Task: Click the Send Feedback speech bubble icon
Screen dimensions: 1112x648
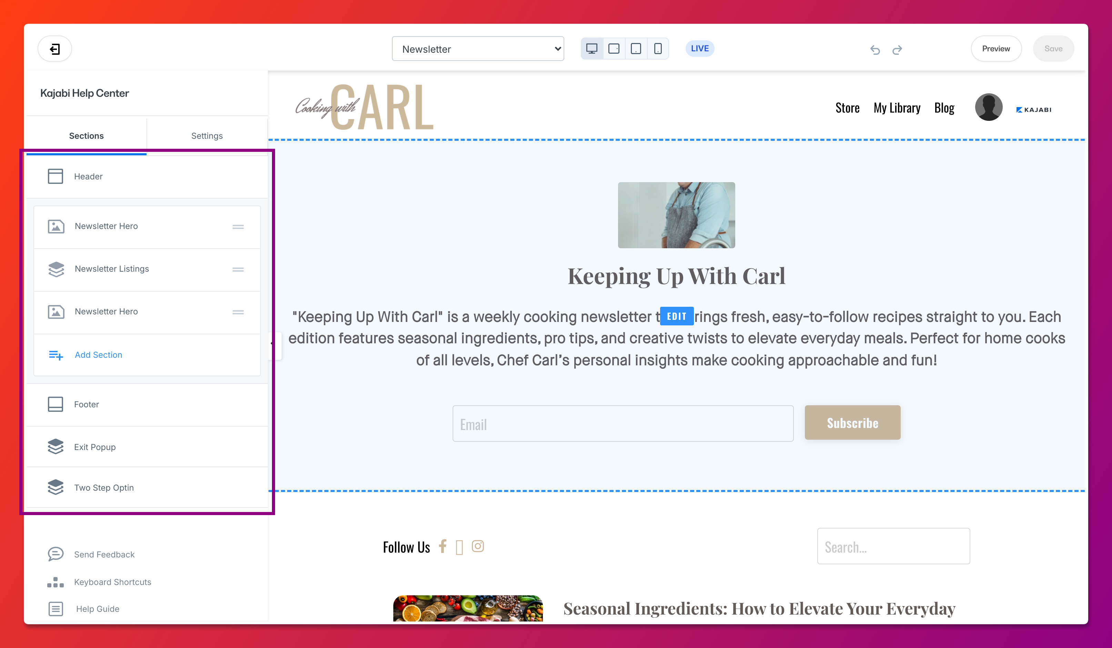Action: pos(55,554)
